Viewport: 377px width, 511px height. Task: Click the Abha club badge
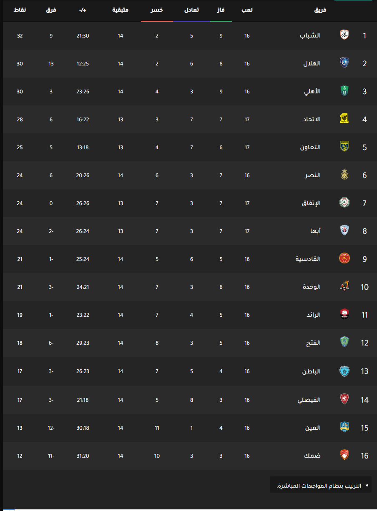click(344, 231)
